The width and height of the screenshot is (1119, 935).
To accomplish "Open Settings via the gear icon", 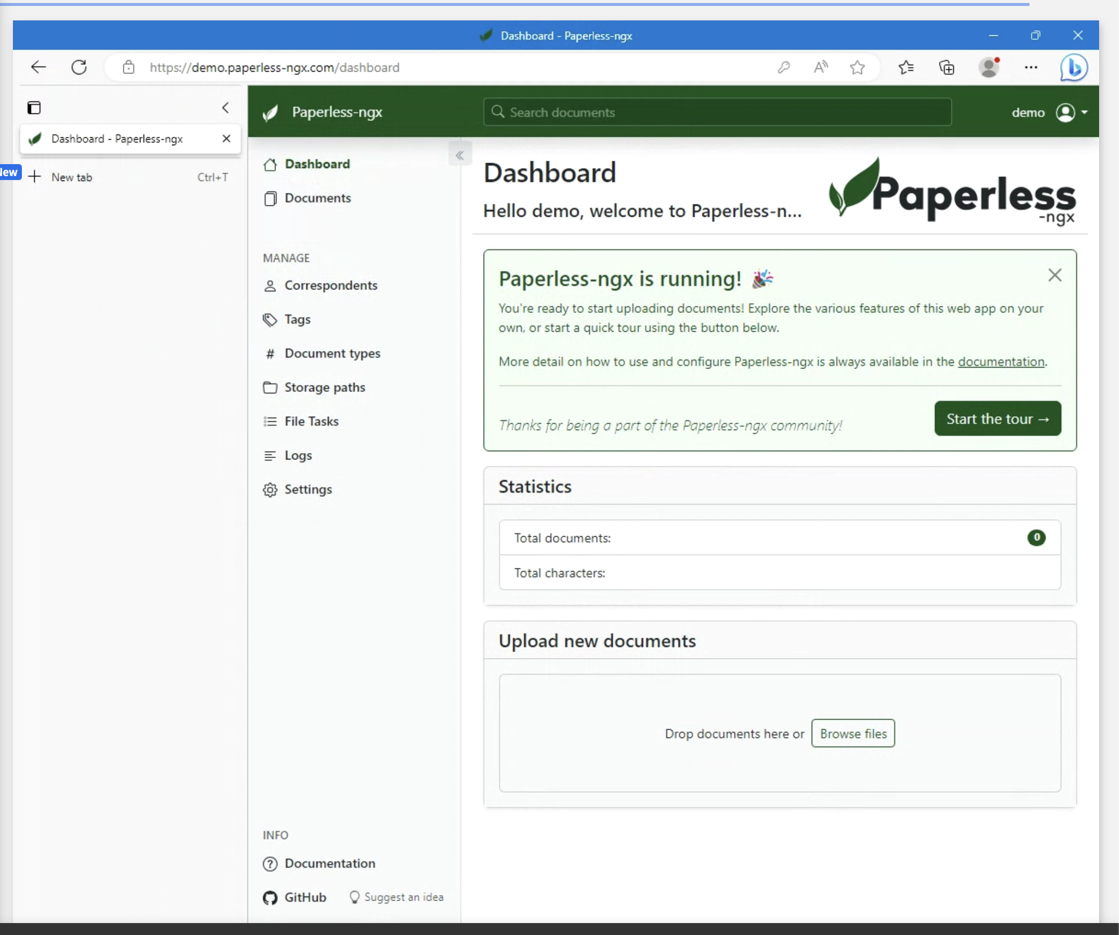I will pos(270,489).
